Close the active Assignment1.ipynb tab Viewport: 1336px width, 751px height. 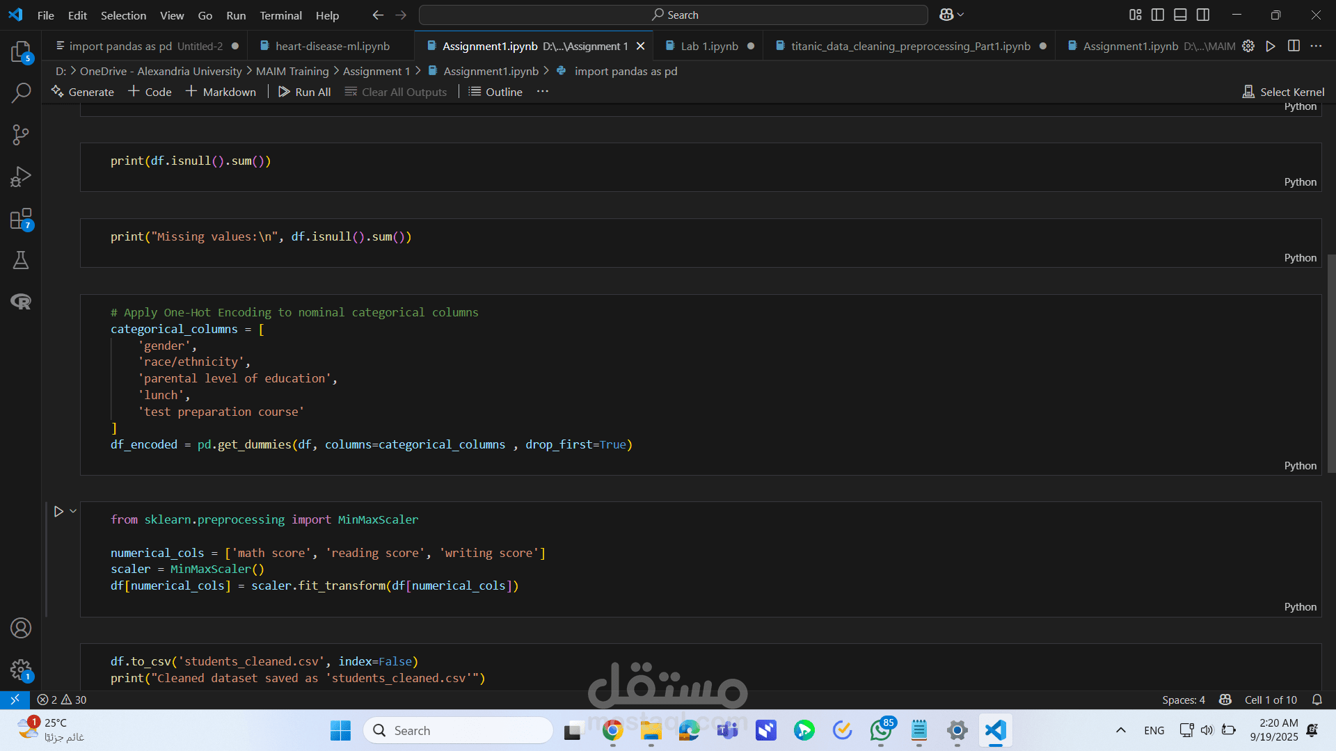click(x=640, y=46)
